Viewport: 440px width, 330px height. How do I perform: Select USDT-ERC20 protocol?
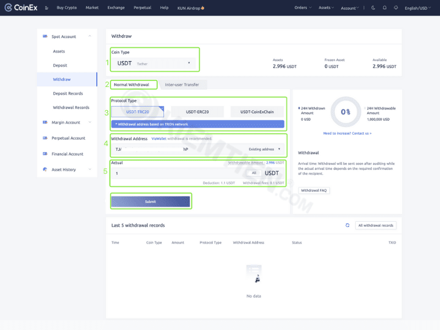click(197, 112)
